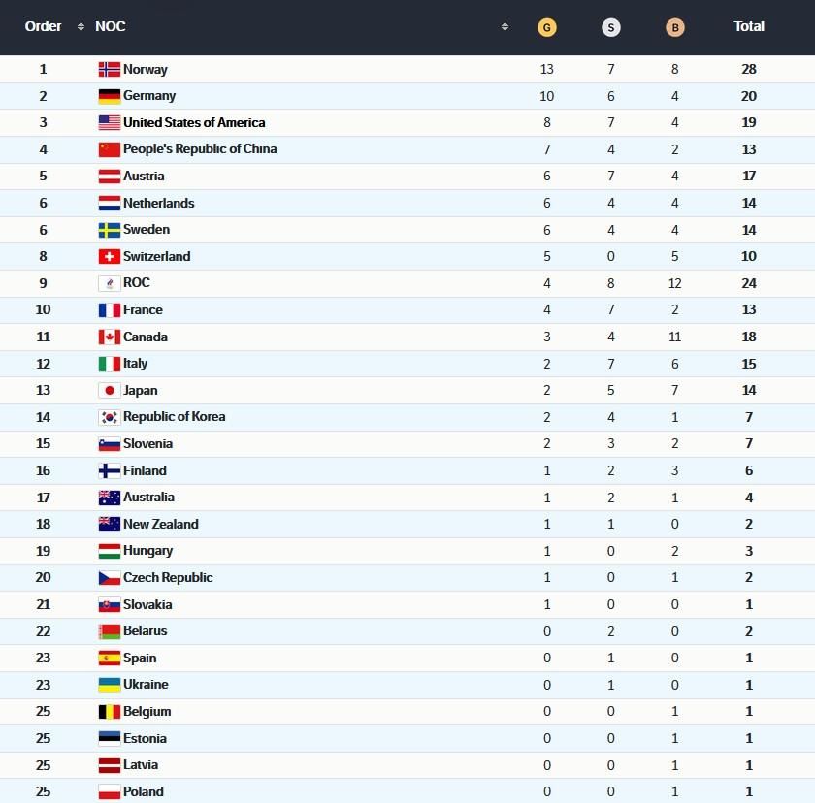The width and height of the screenshot is (815, 803).
Task: Open the Netherlands country entry
Action: coord(158,204)
